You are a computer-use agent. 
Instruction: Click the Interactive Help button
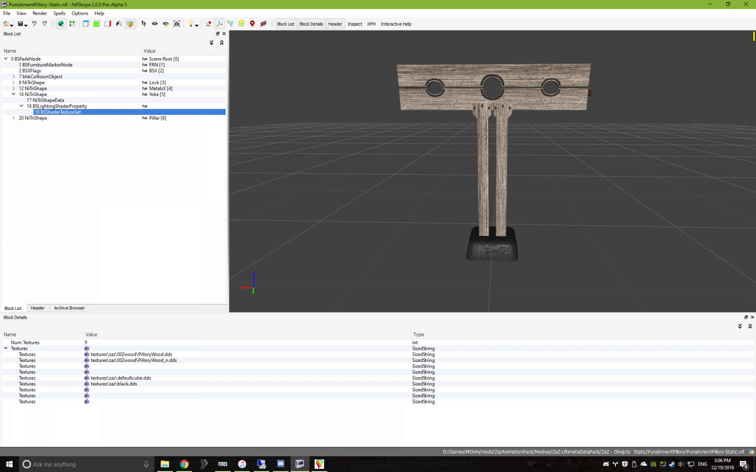click(396, 24)
